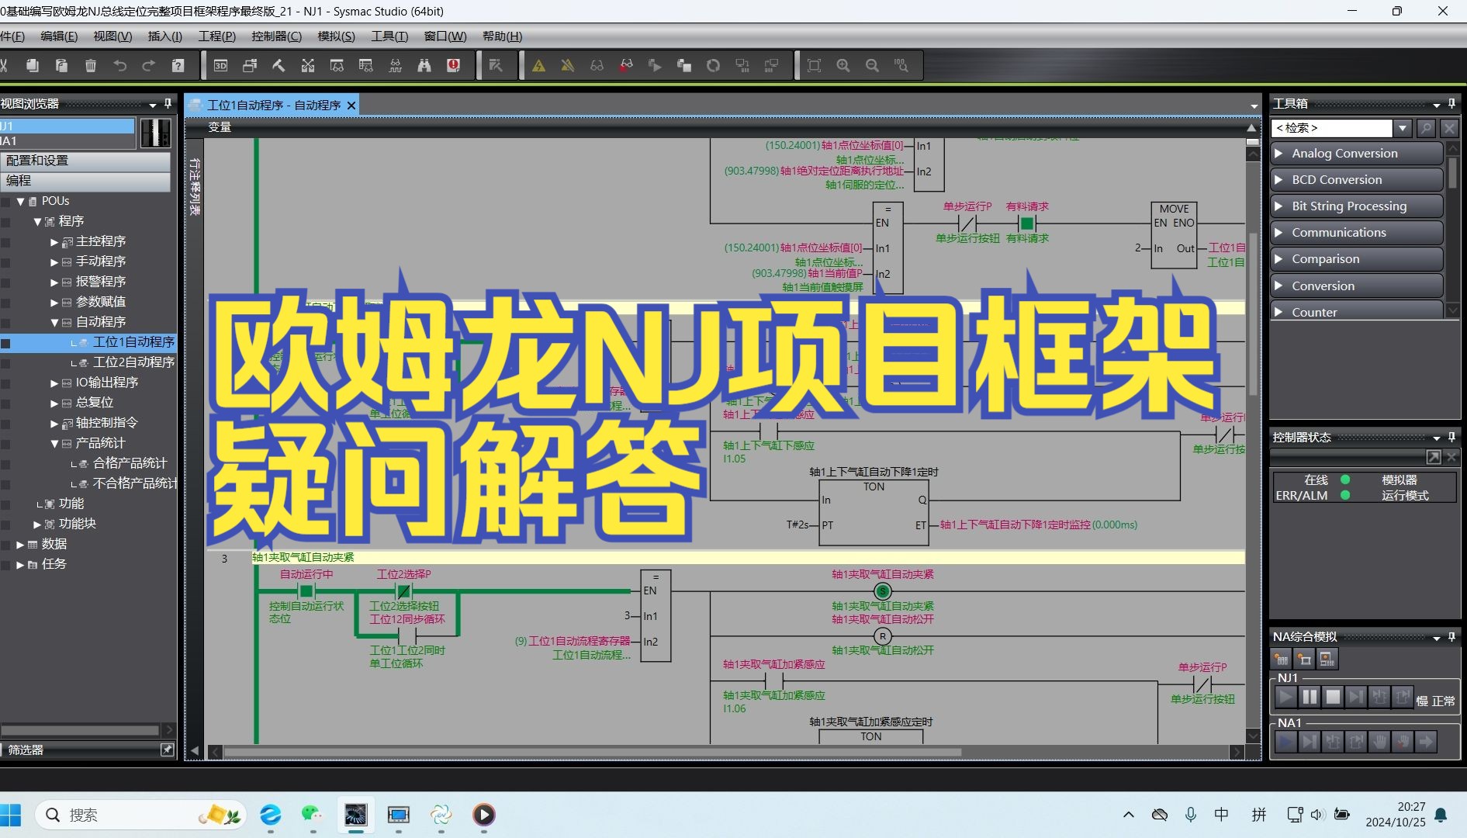Click the Paste icon in the toolbar
Viewport: 1467px width, 838px height.
tap(61, 66)
